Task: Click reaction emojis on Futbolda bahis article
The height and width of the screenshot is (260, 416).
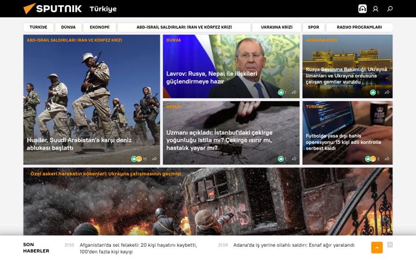Action: pyautogui.click(x=370, y=159)
